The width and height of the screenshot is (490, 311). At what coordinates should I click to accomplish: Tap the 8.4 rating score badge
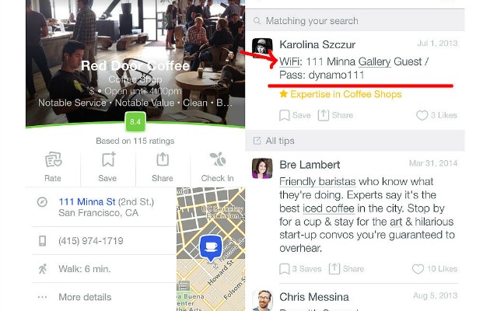135,122
